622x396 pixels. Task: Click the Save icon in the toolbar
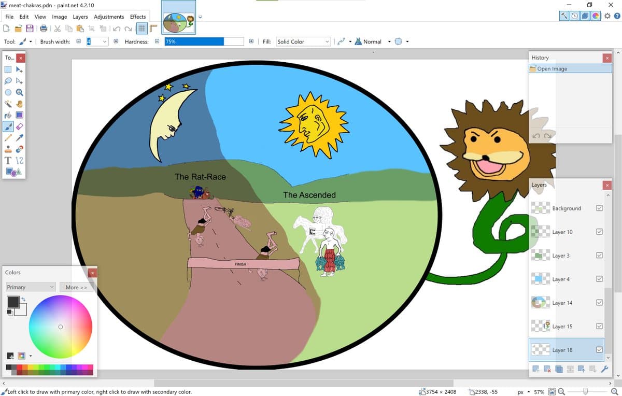point(30,29)
